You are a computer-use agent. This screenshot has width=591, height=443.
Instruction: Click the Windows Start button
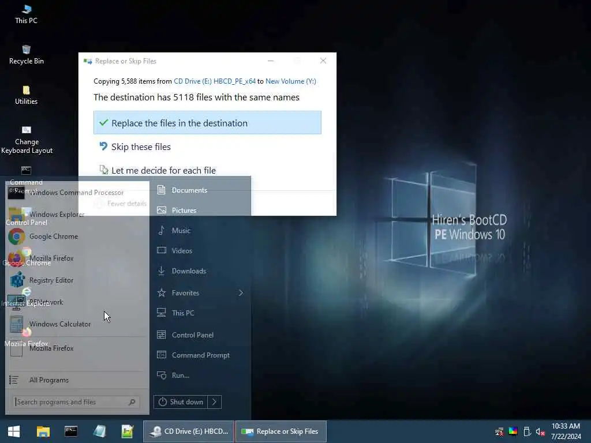[14, 431]
